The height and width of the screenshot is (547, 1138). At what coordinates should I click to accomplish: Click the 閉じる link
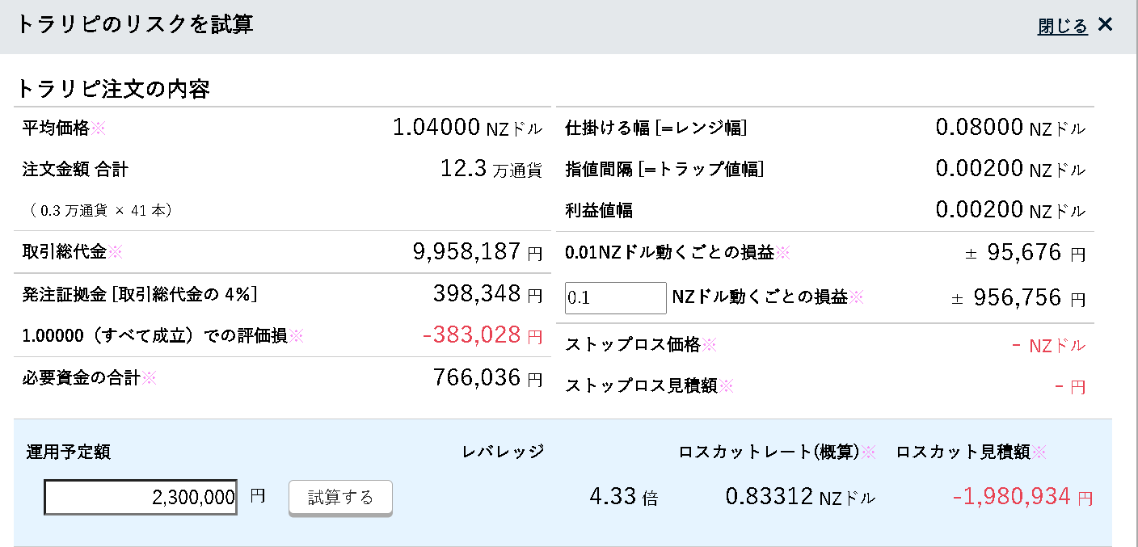point(1062,27)
